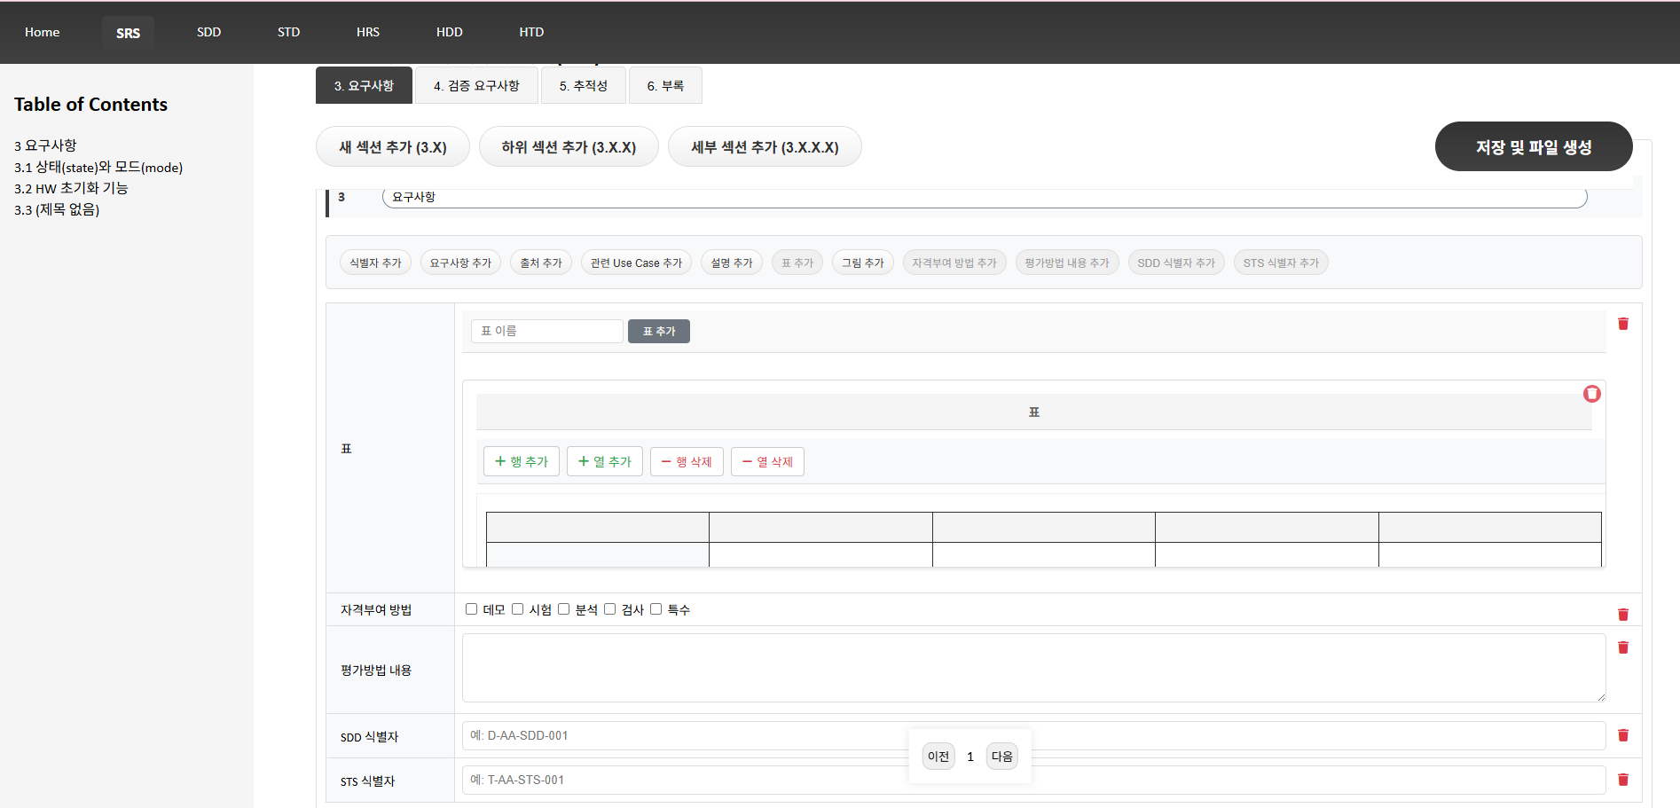Delete 평가방법 내용 field using trash icon
Image resolution: width=1680 pixels, height=808 pixels.
(x=1623, y=647)
